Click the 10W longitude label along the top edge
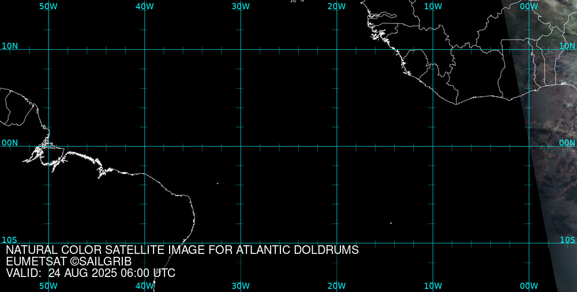 pyautogui.click(x=433, y=6)
